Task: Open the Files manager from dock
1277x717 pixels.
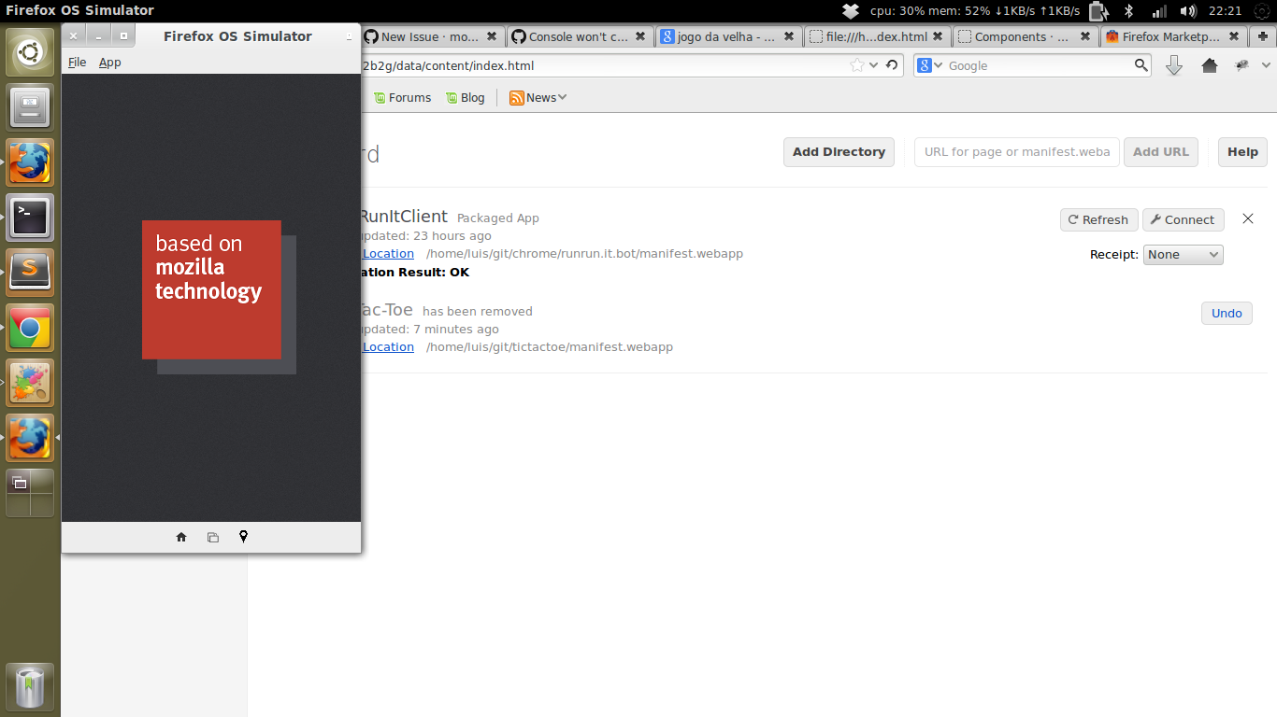Action: click(x=30, y=107)
